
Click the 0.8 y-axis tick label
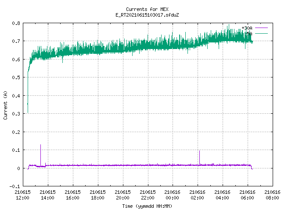16,23
